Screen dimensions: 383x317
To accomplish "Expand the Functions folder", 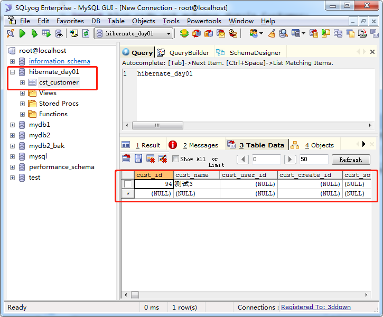I will point(23,114).
